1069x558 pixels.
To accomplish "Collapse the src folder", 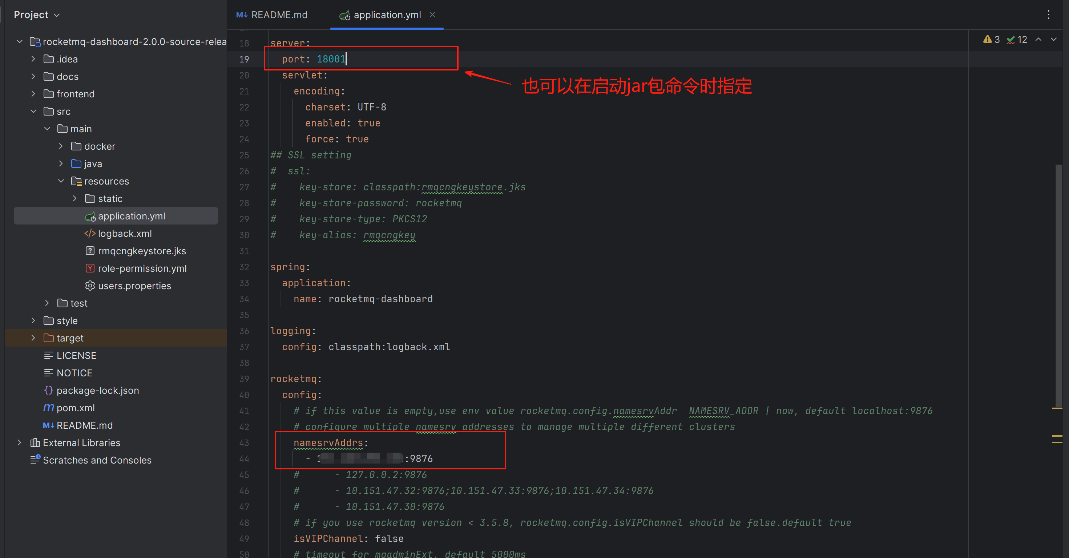I will tap(33, 112).
